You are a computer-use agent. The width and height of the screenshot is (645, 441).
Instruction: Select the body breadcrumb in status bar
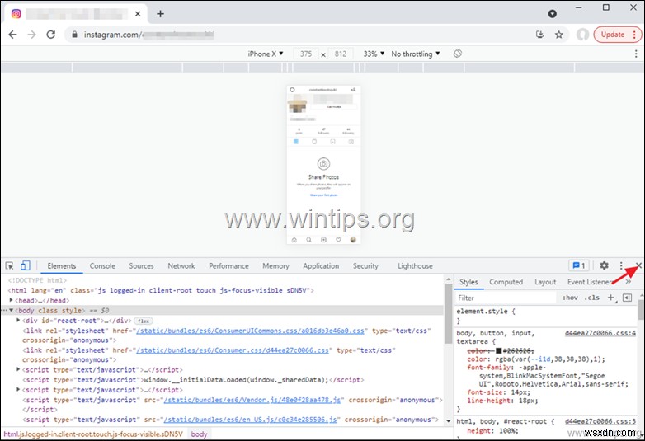[x=199, y=434]
